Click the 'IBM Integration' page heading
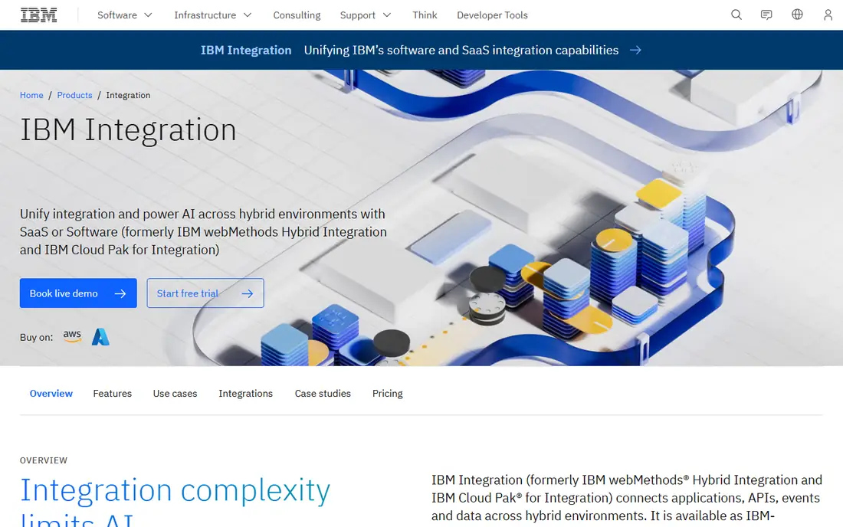 pyautogui.click(x=128, y=129)
